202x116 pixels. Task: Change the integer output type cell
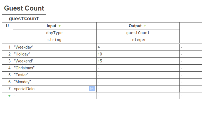pyautogui.click(x=138, y=40)
